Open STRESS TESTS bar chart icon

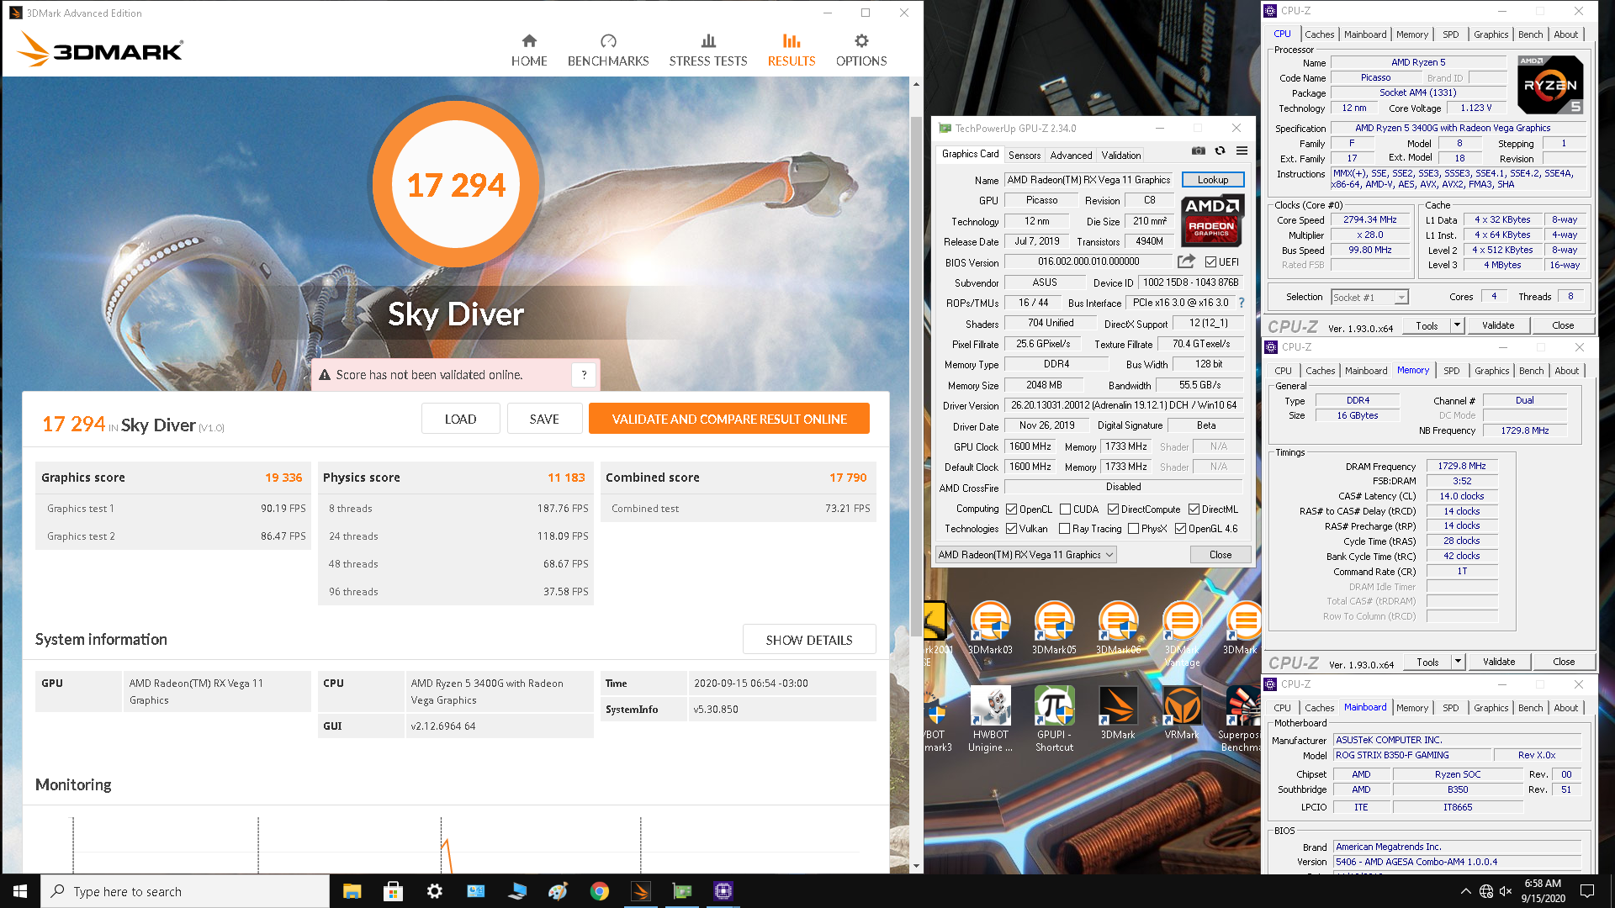click(708, 41)
